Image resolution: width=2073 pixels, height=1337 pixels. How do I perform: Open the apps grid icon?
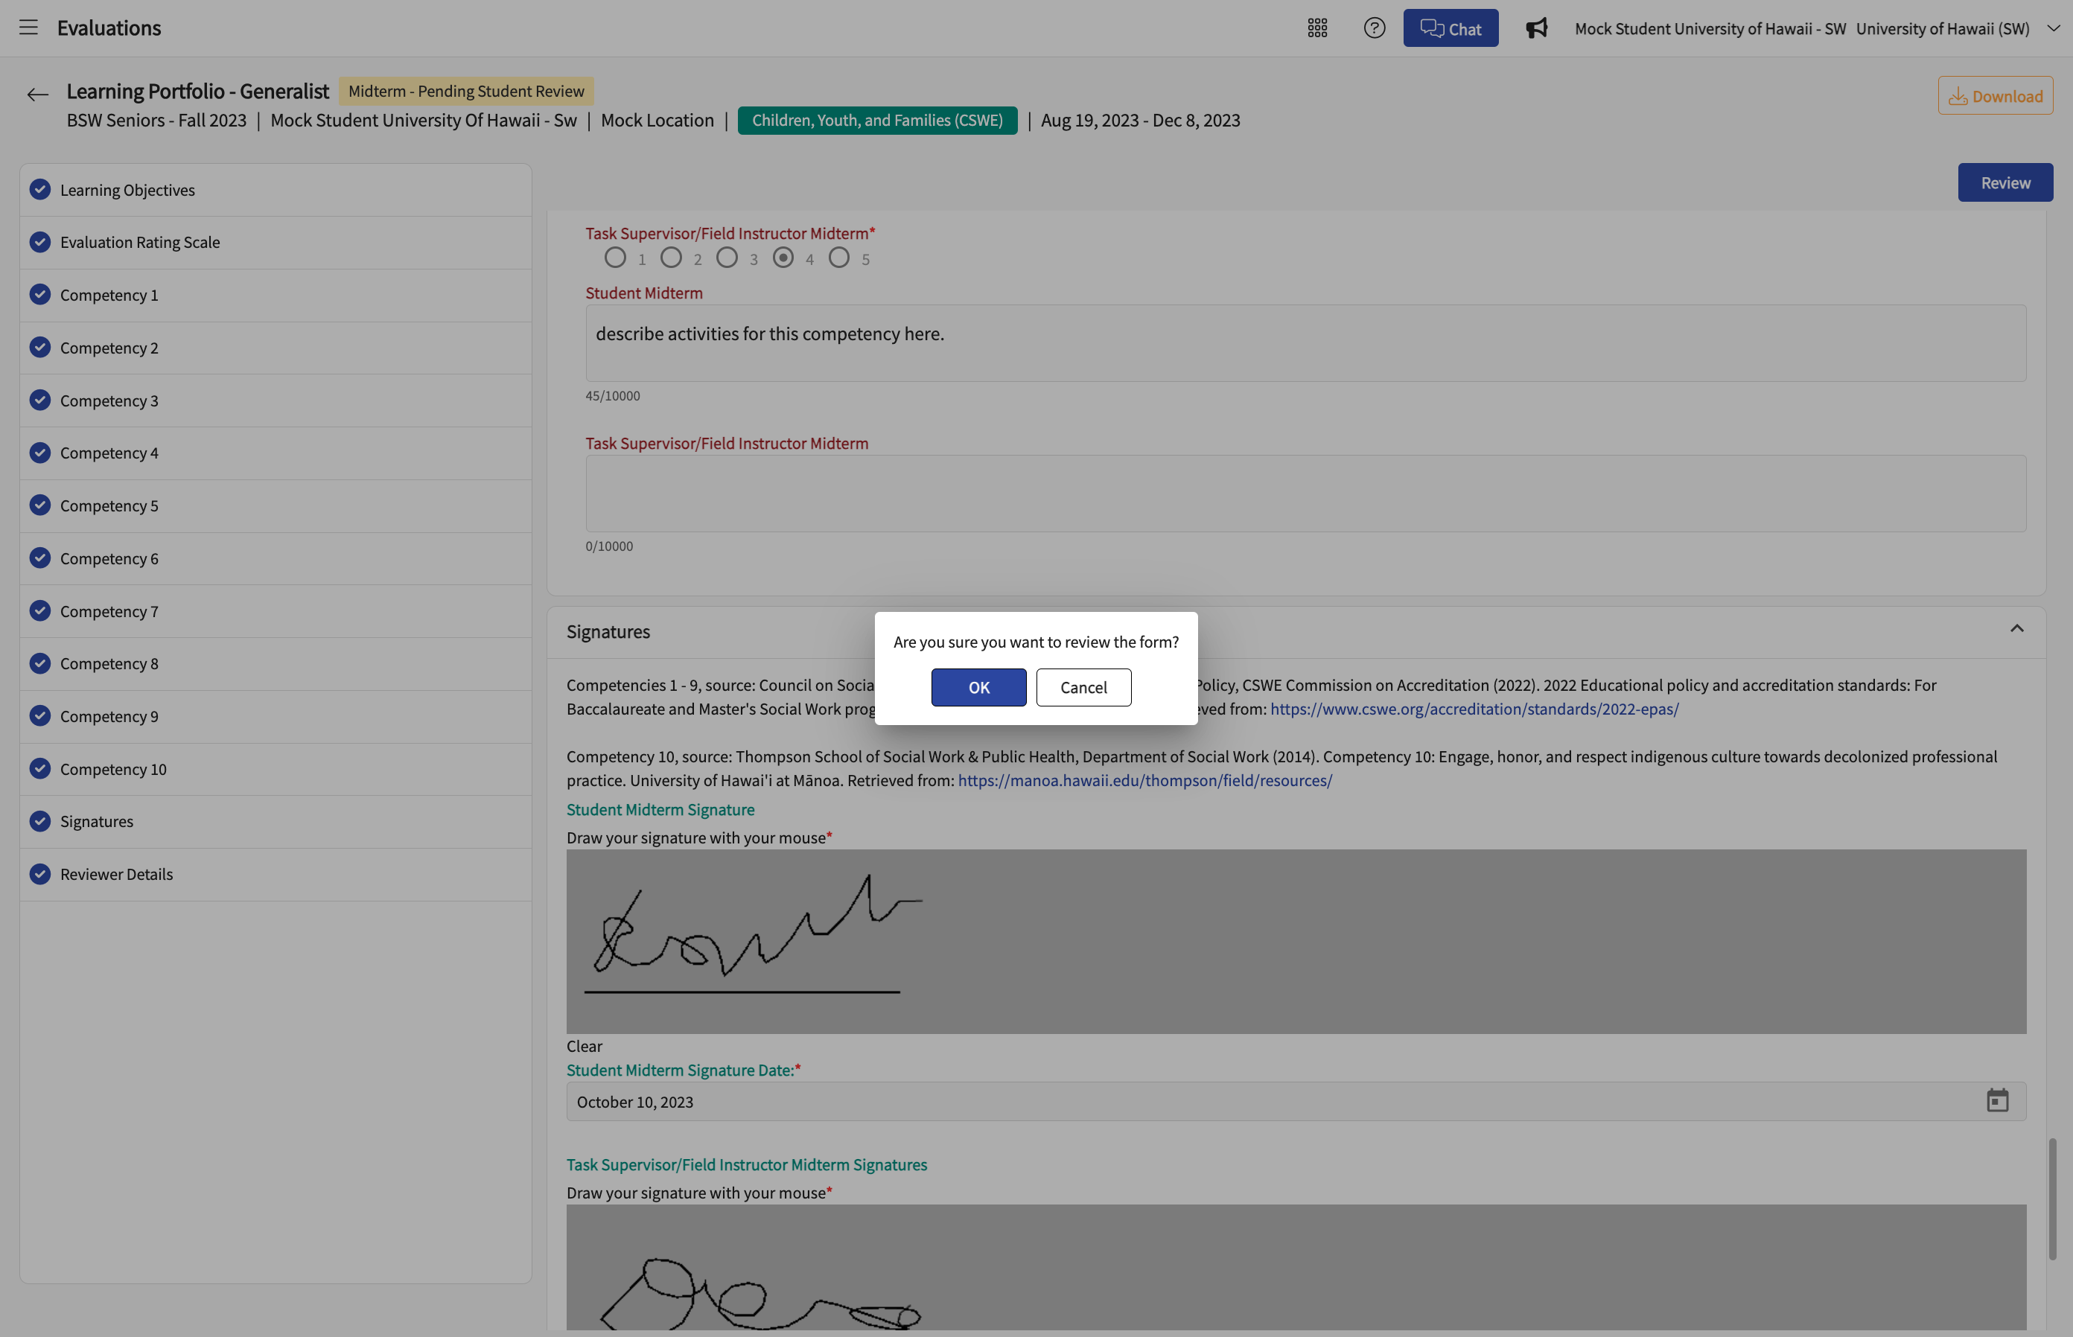pos(1316,28)
